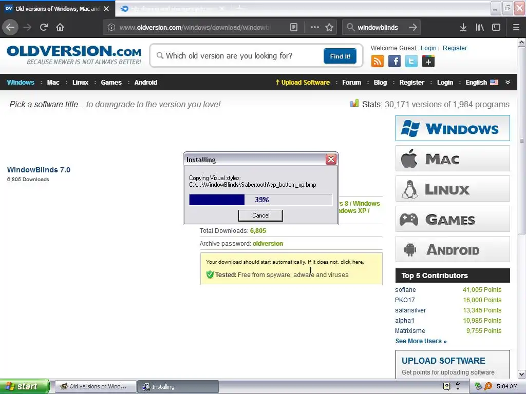Open the Forum nav link
Screen dimensions: 526x394
point(351,83)
